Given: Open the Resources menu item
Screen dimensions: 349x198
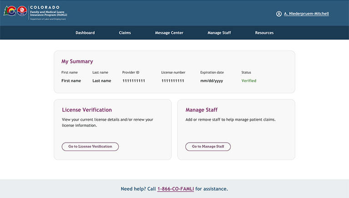Looking at the screenshot, I should pos(264,33).
